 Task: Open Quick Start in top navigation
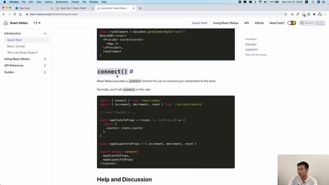[199, 23]
